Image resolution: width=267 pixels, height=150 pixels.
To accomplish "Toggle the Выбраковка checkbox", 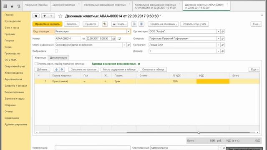I will (56, 51).
